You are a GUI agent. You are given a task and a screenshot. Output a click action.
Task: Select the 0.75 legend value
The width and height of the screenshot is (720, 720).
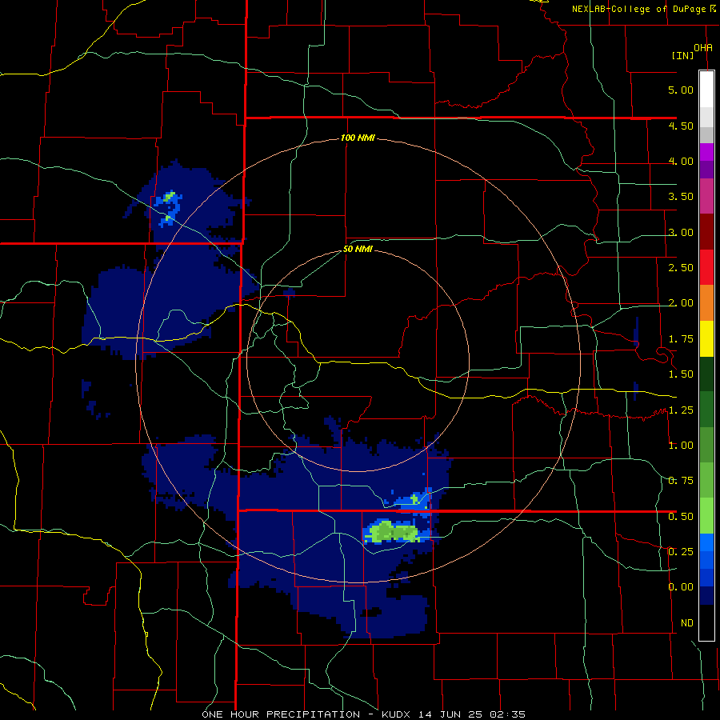click(x=681, y=481)
